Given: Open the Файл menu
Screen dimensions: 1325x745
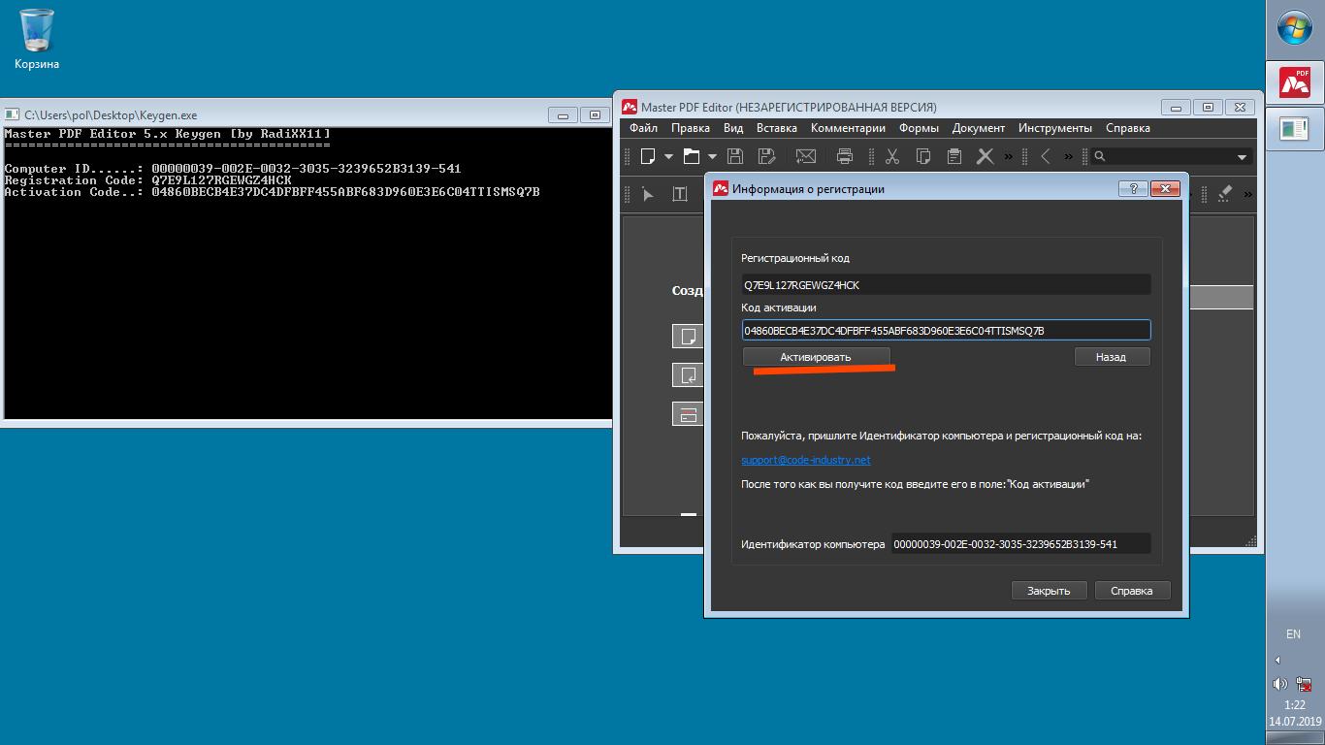Looking at the screenshot, I should [643, 128].
